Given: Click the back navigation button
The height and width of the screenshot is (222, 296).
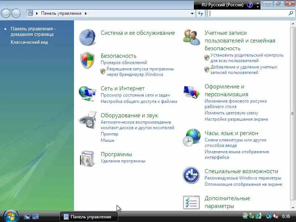Looking at the screenshot, I should 6,13.
